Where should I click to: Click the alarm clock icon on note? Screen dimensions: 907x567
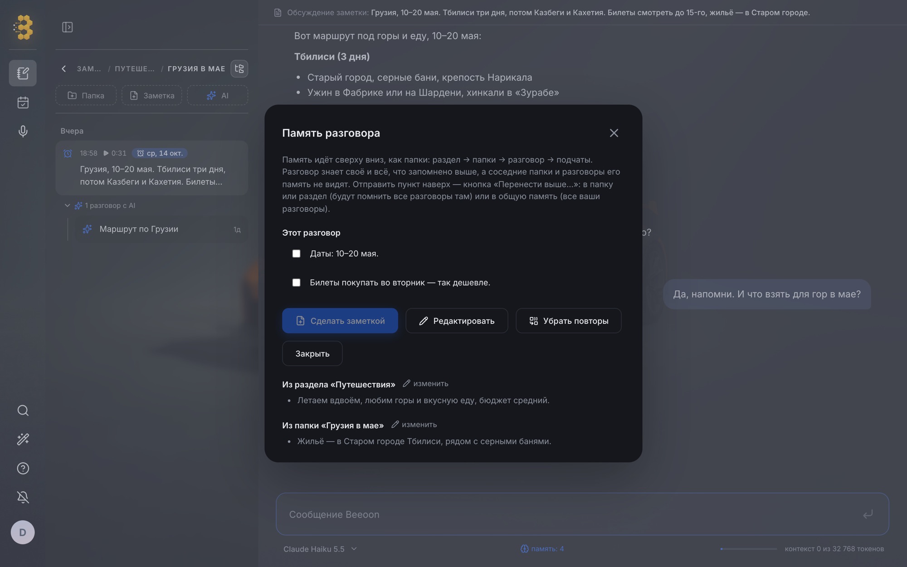click(68, 153)
